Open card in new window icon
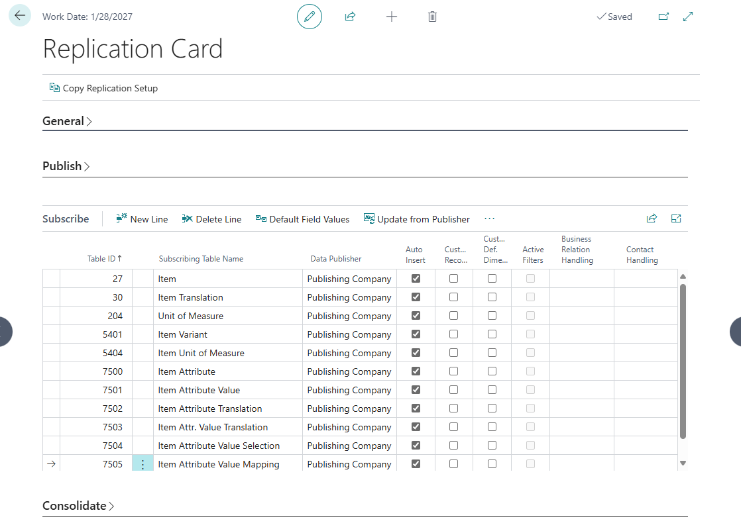Screen dimensions: 741x529 click(663, 17)
